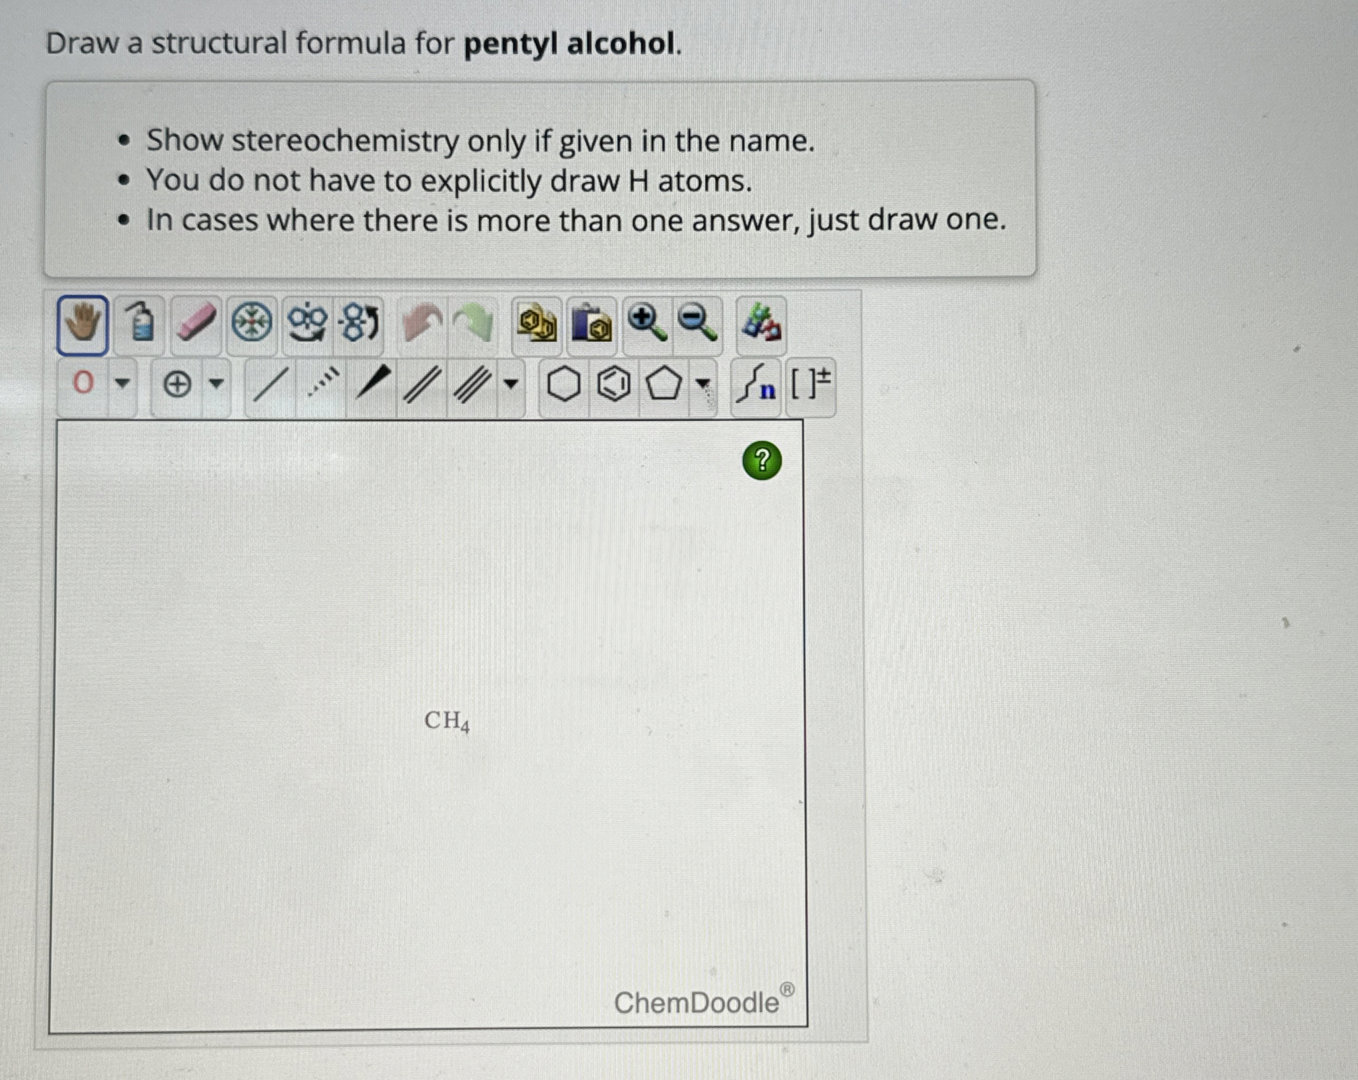Expand the bond types dropdown arrow
1358x1080 pixels.
click(x=511, y=383)
